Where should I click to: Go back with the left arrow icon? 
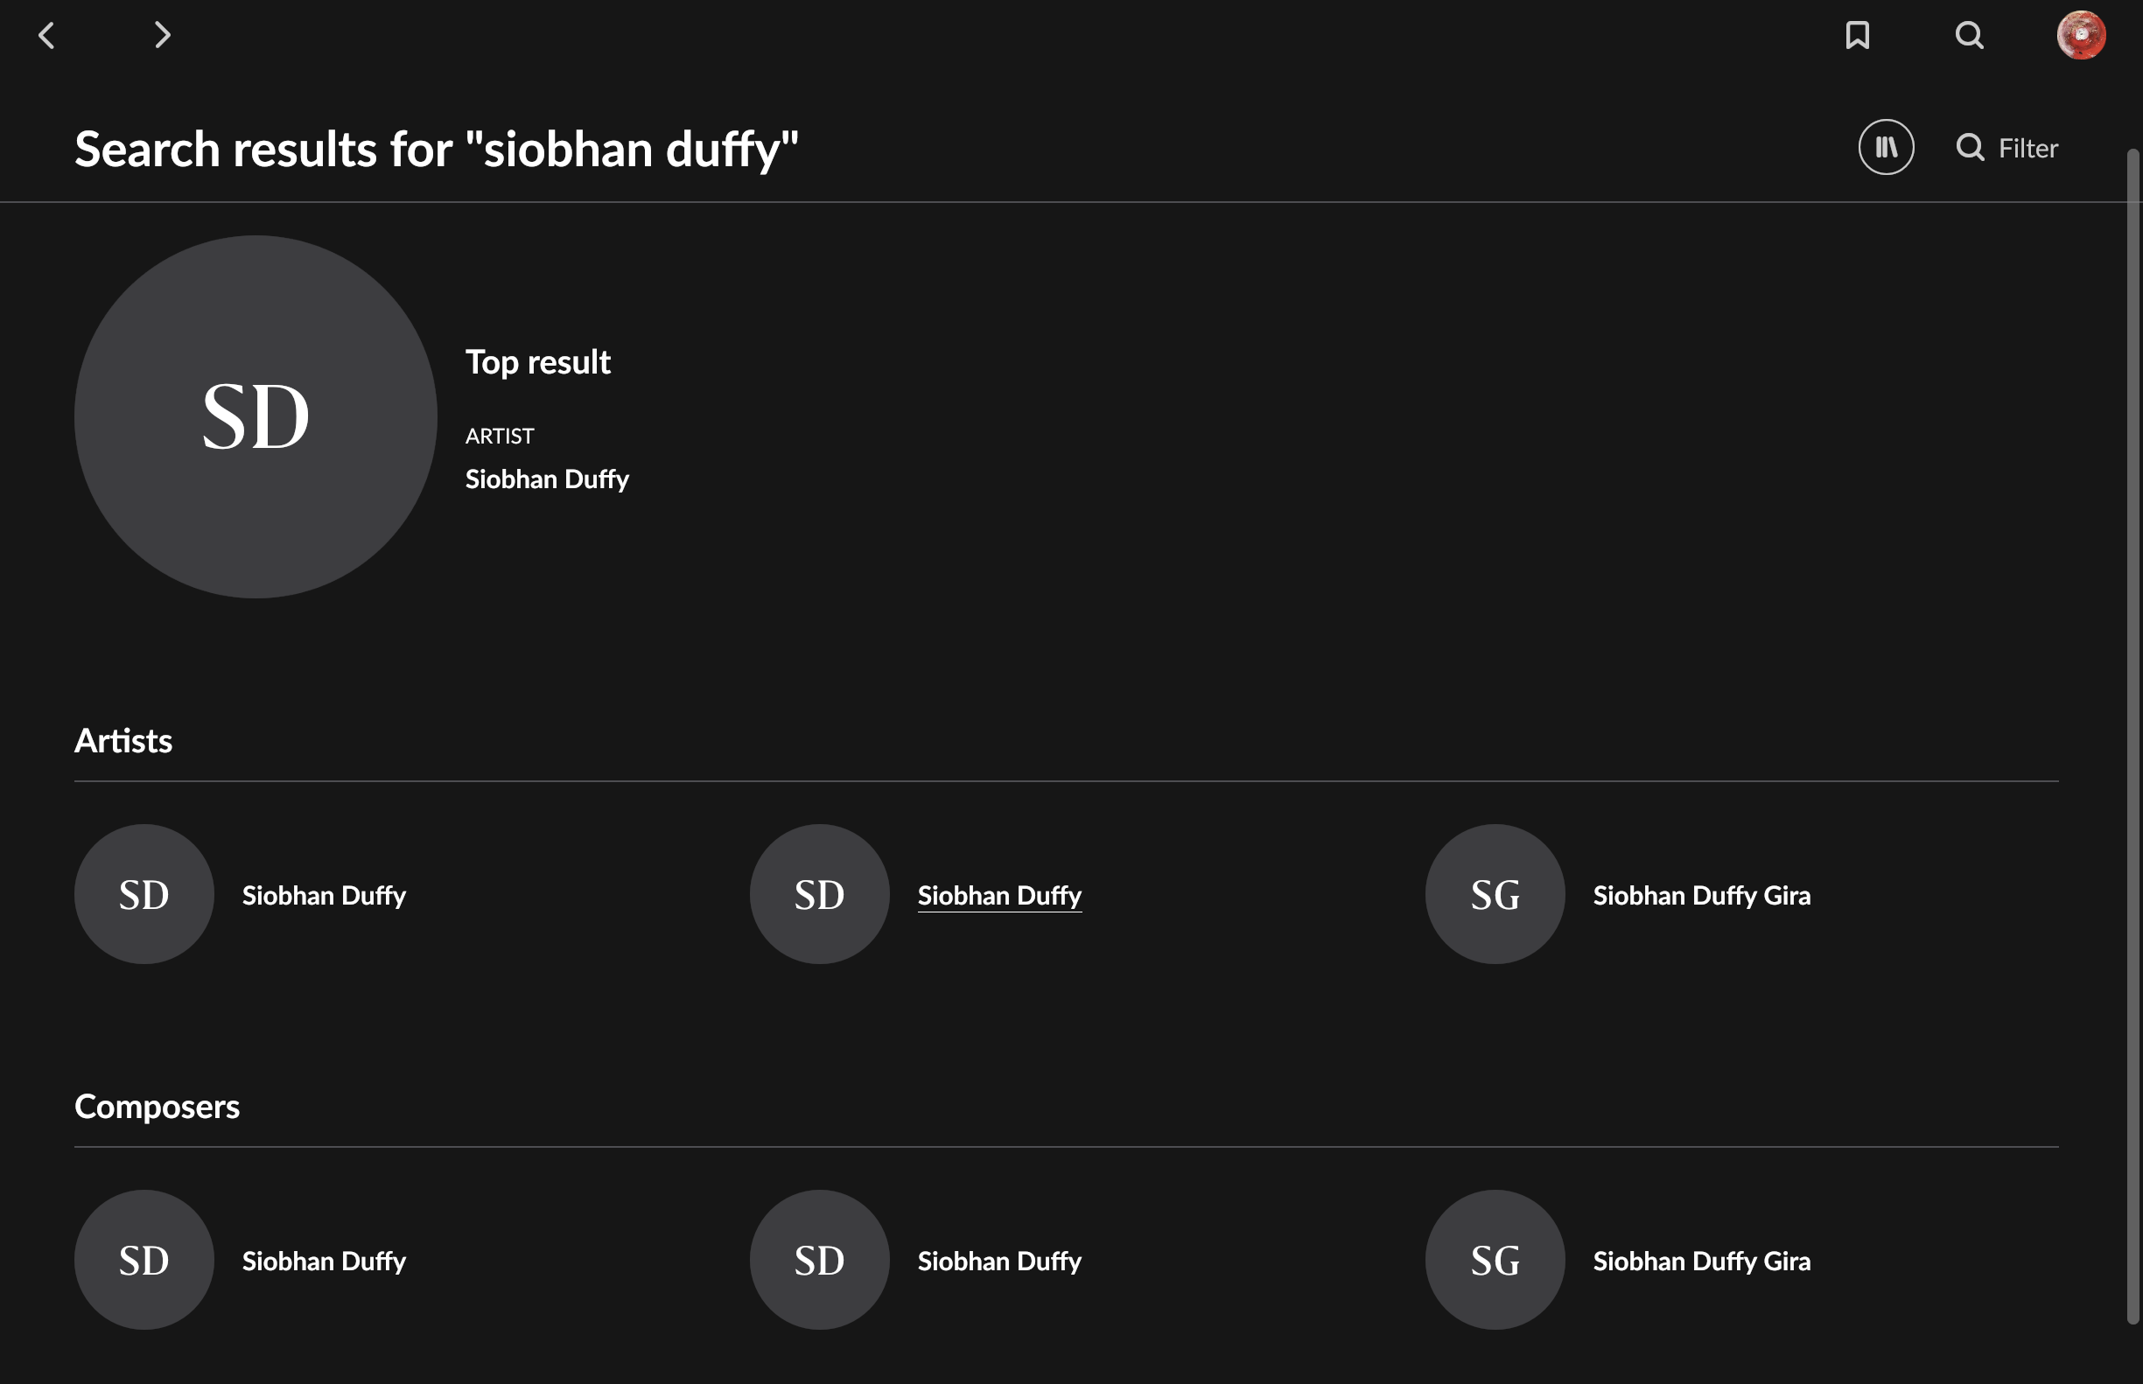click(x=46, y=36)
